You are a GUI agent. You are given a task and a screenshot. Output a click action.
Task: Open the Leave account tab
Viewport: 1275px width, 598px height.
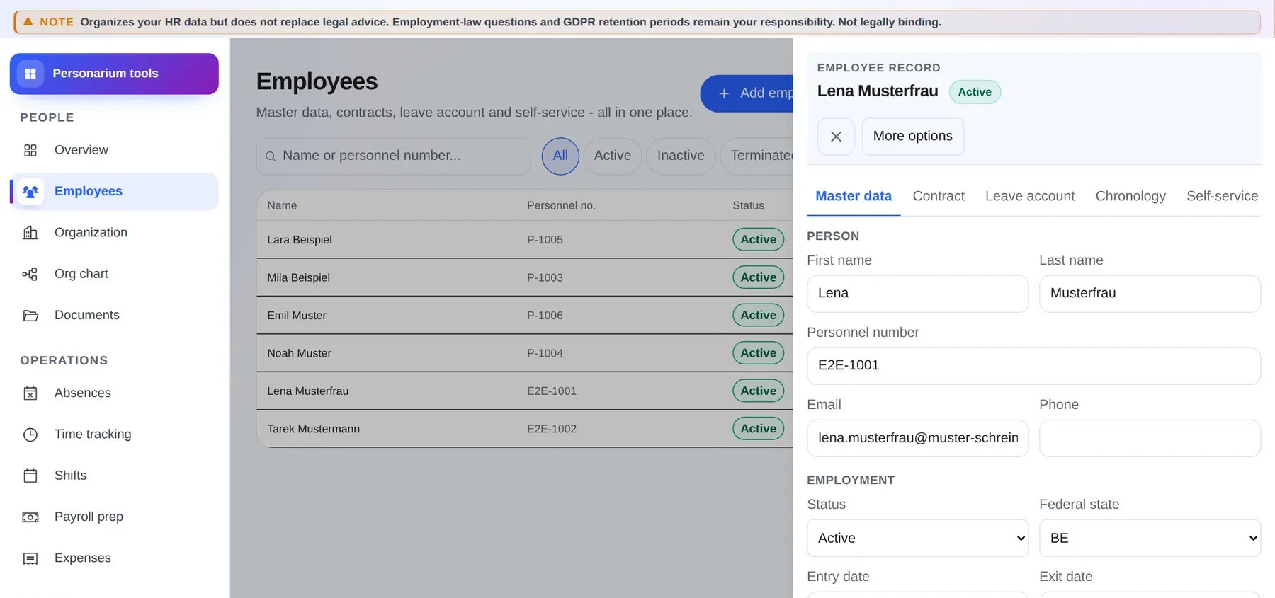[1030, 196]
